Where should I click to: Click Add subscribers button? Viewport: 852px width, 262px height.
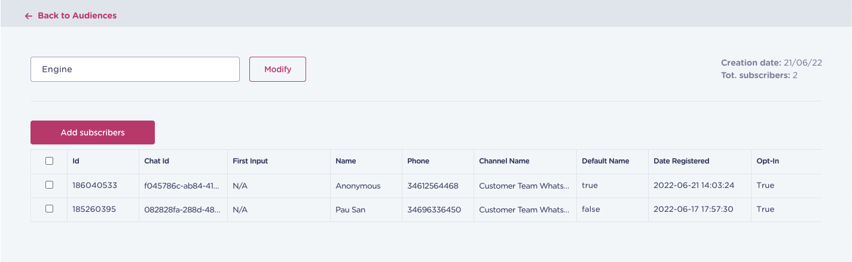93,132
